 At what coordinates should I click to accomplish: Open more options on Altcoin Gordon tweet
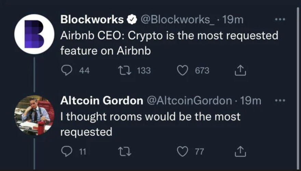280,101
